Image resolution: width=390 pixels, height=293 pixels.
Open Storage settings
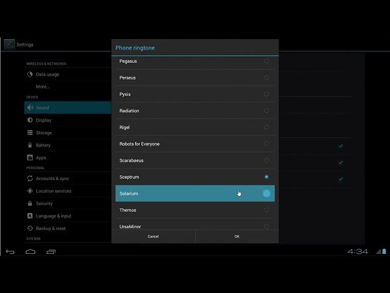[68, 132]
